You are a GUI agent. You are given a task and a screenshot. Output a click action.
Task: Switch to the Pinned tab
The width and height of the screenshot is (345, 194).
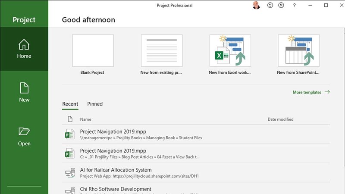tap(95, 104)
